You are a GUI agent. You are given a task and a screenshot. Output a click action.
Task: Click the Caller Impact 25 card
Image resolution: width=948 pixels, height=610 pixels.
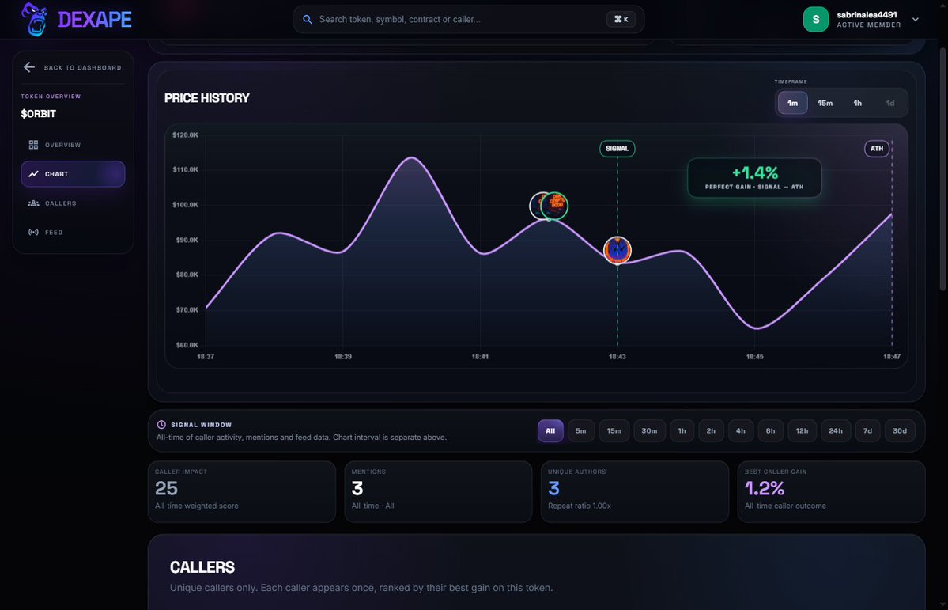coord(242,491)
